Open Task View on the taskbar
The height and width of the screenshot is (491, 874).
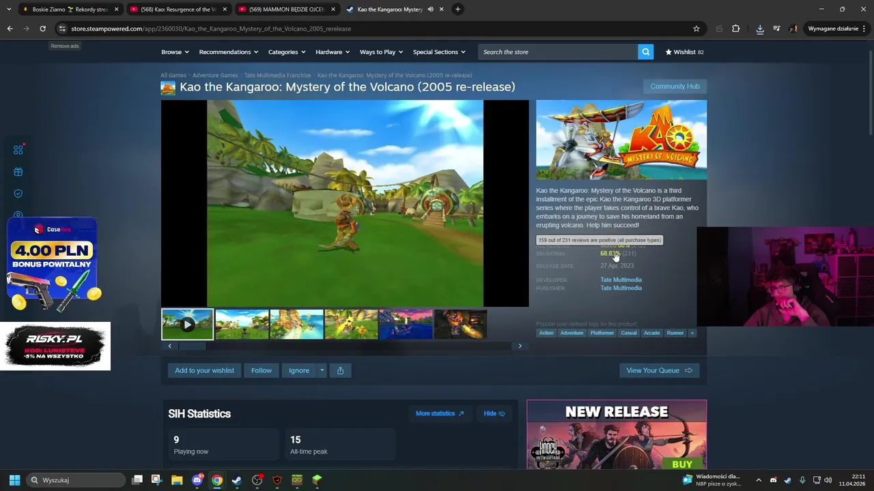click(x=137, y=480)
